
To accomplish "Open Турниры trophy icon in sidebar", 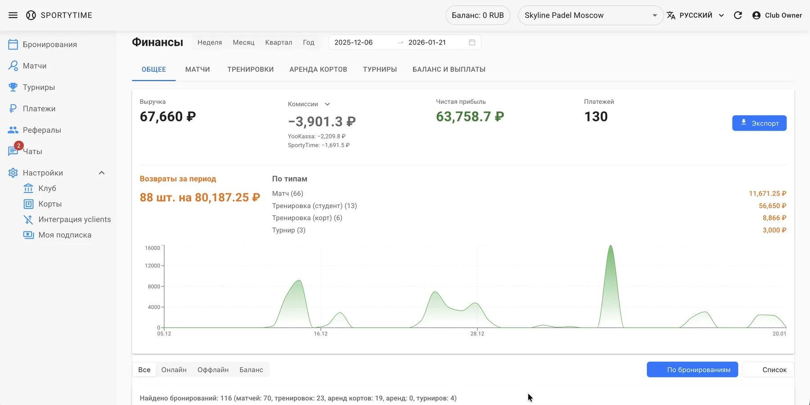I will (13, 87).
